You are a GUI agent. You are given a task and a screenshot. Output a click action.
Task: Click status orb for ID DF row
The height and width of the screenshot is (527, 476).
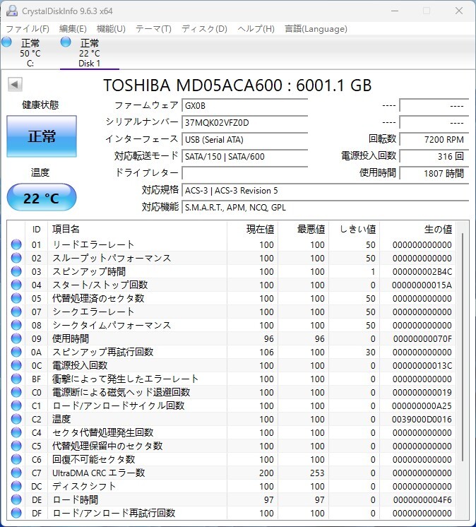click(16, 513)
